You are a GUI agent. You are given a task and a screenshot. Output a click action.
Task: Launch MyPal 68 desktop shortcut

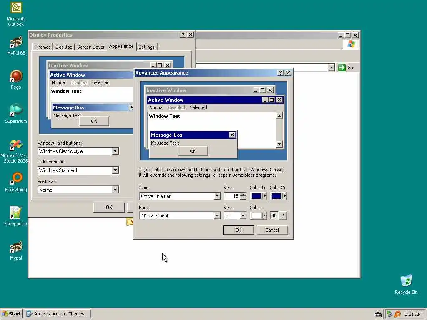[16, 46]
